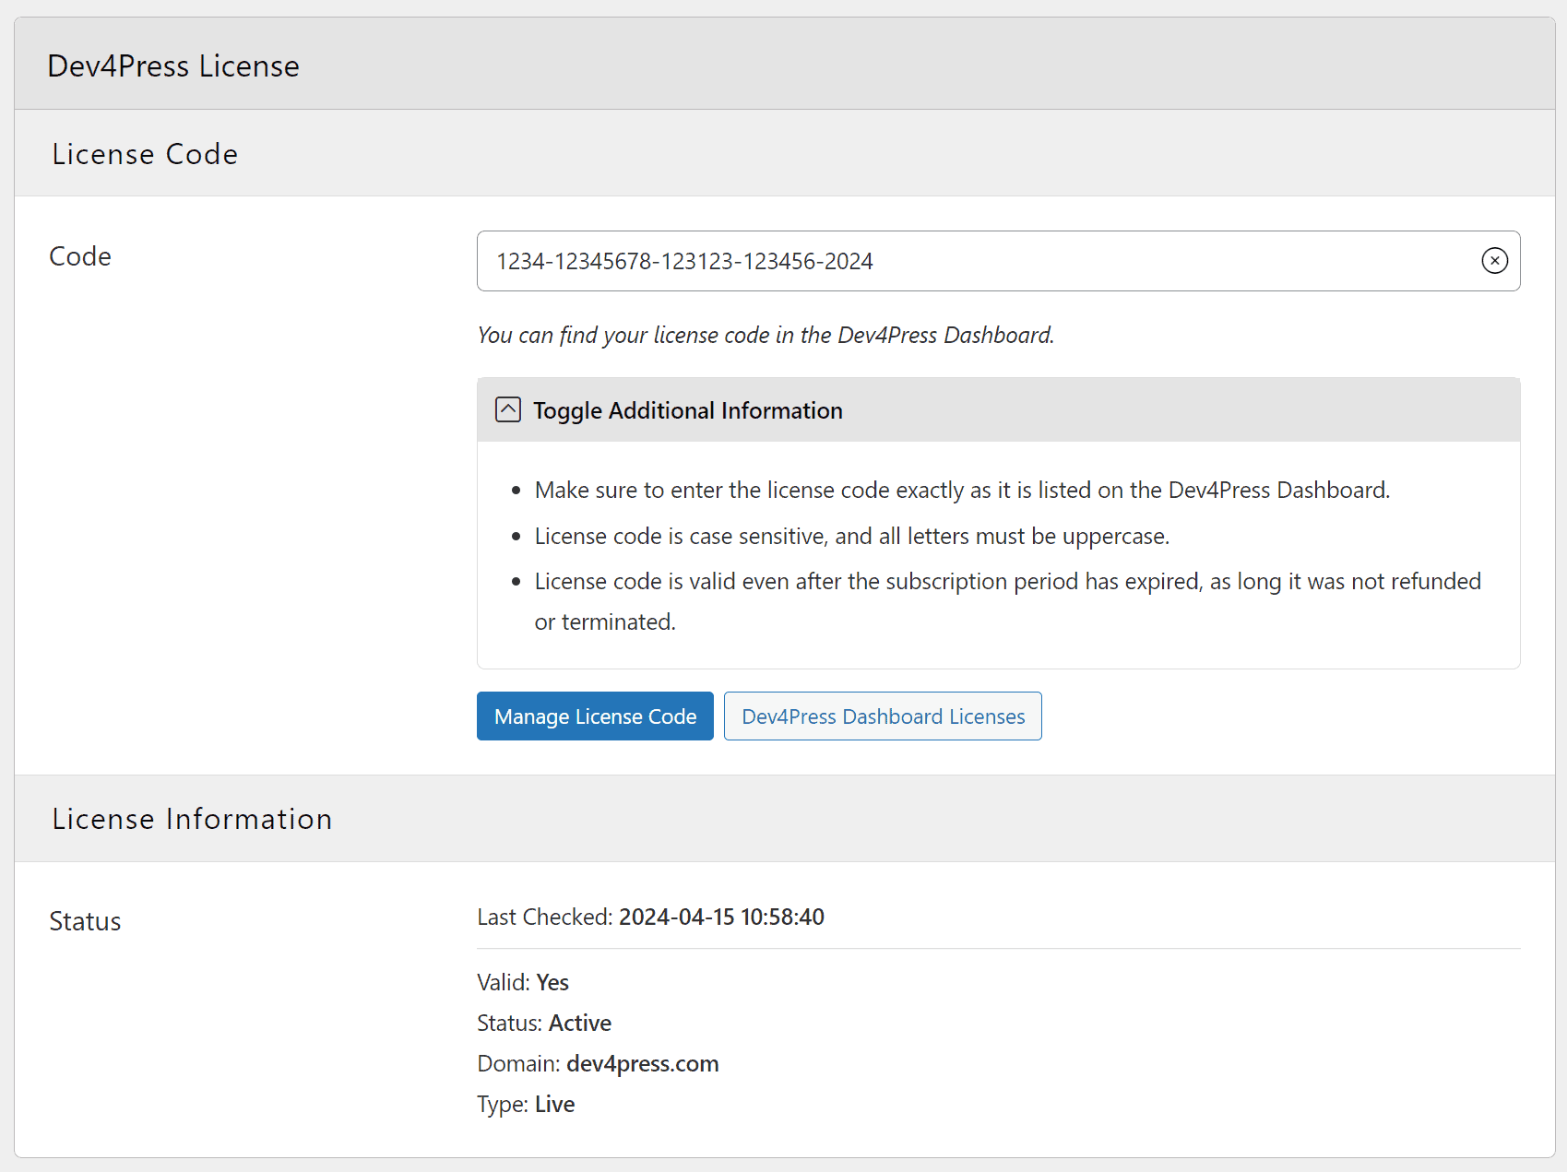This screenshot has height=1172, width=1567.
Task: Click the 'You can find your license code' hint
Action: coord(766,335)
